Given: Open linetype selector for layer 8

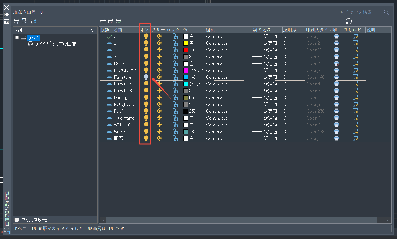Looking at the screenshot, I should 217,57.
